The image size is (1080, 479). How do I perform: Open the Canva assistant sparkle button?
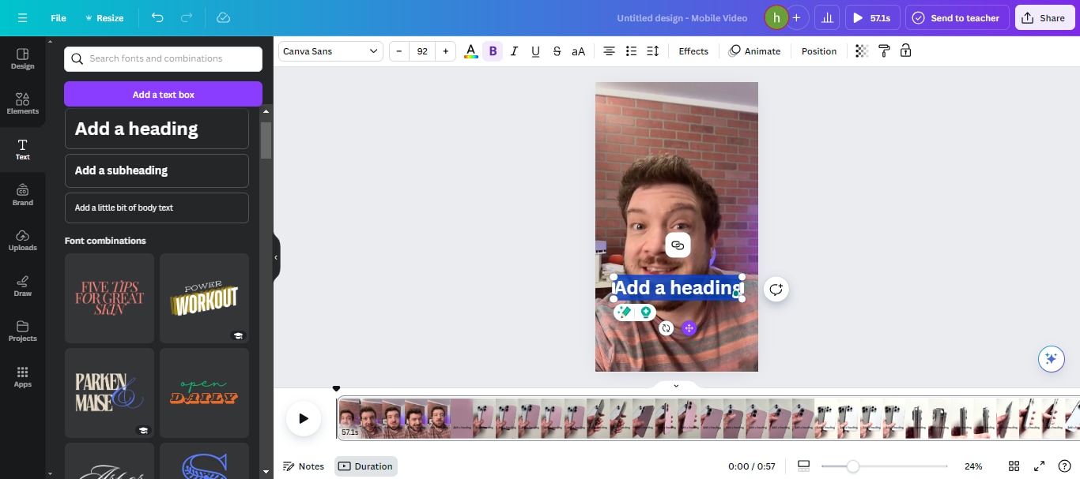coord(1051,359)
